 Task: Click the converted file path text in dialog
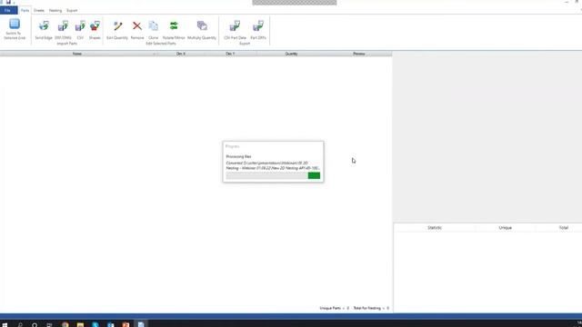pos(273,165)
